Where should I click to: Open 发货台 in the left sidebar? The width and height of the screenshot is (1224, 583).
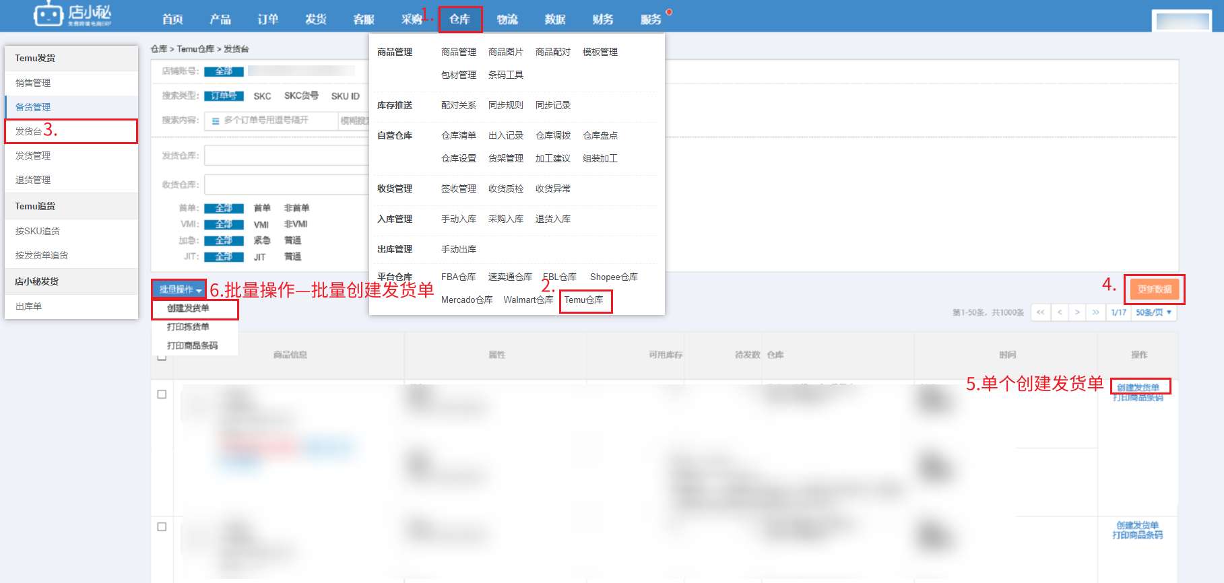(x=71, y=131)
